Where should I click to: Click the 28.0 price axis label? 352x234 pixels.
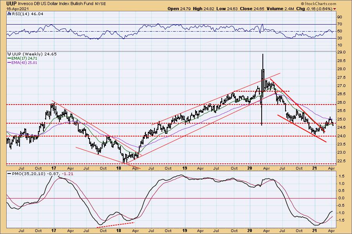click(x=341, y=69)
